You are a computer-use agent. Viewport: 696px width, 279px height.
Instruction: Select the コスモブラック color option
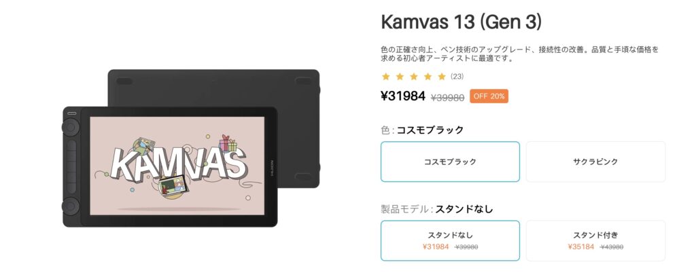pos(450,162)
